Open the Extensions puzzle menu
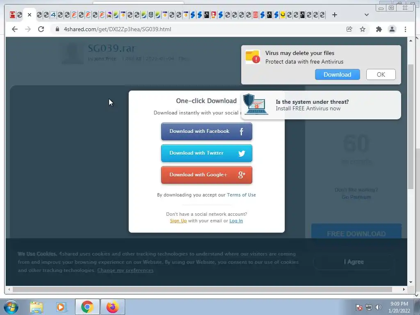 379,29
